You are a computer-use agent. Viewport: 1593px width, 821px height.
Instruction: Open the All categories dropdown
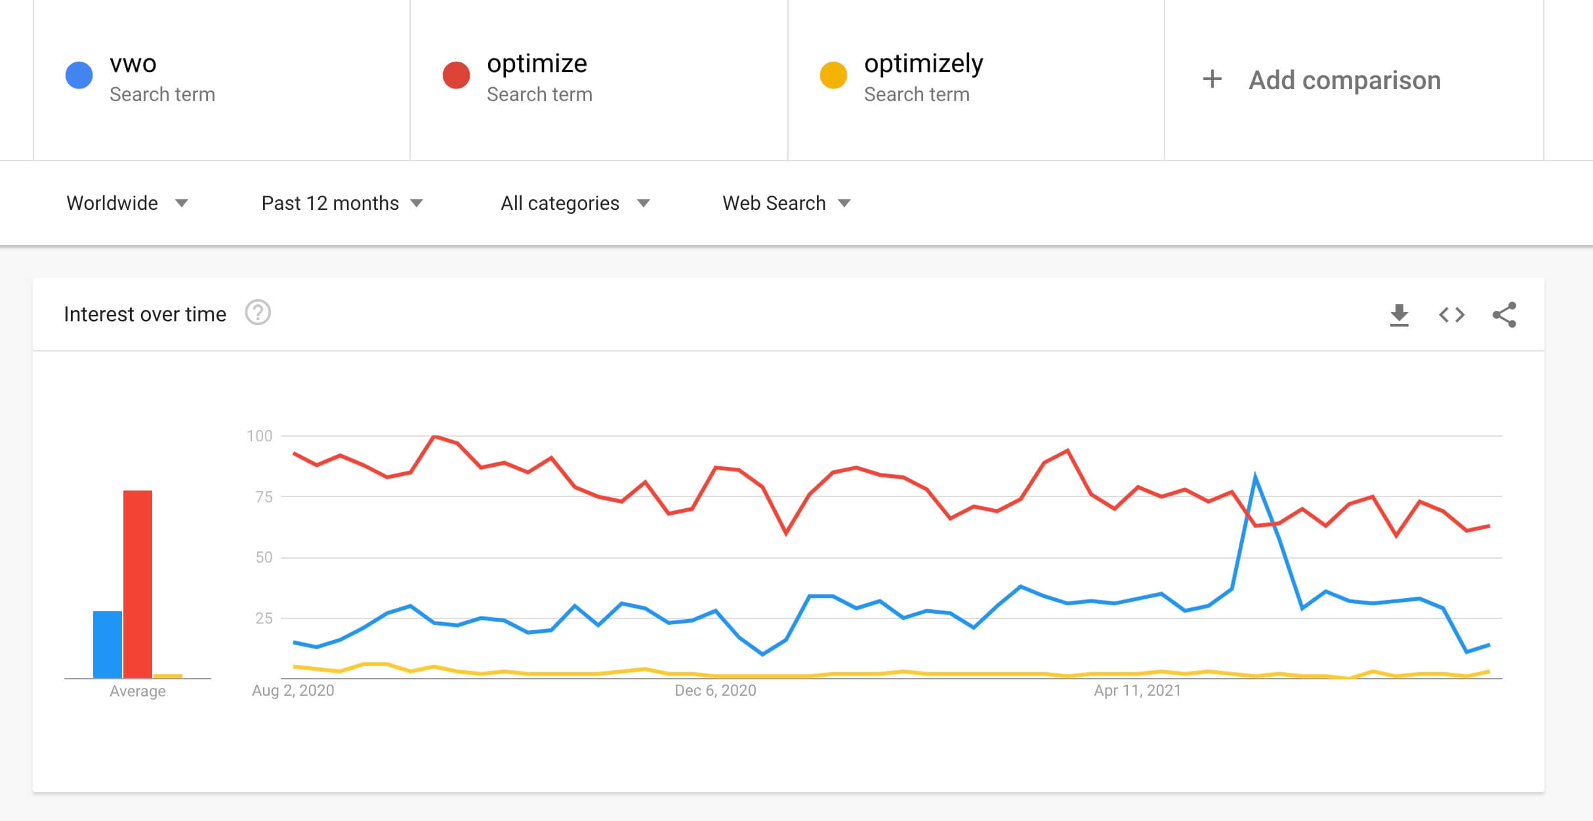tap(575, 203)
